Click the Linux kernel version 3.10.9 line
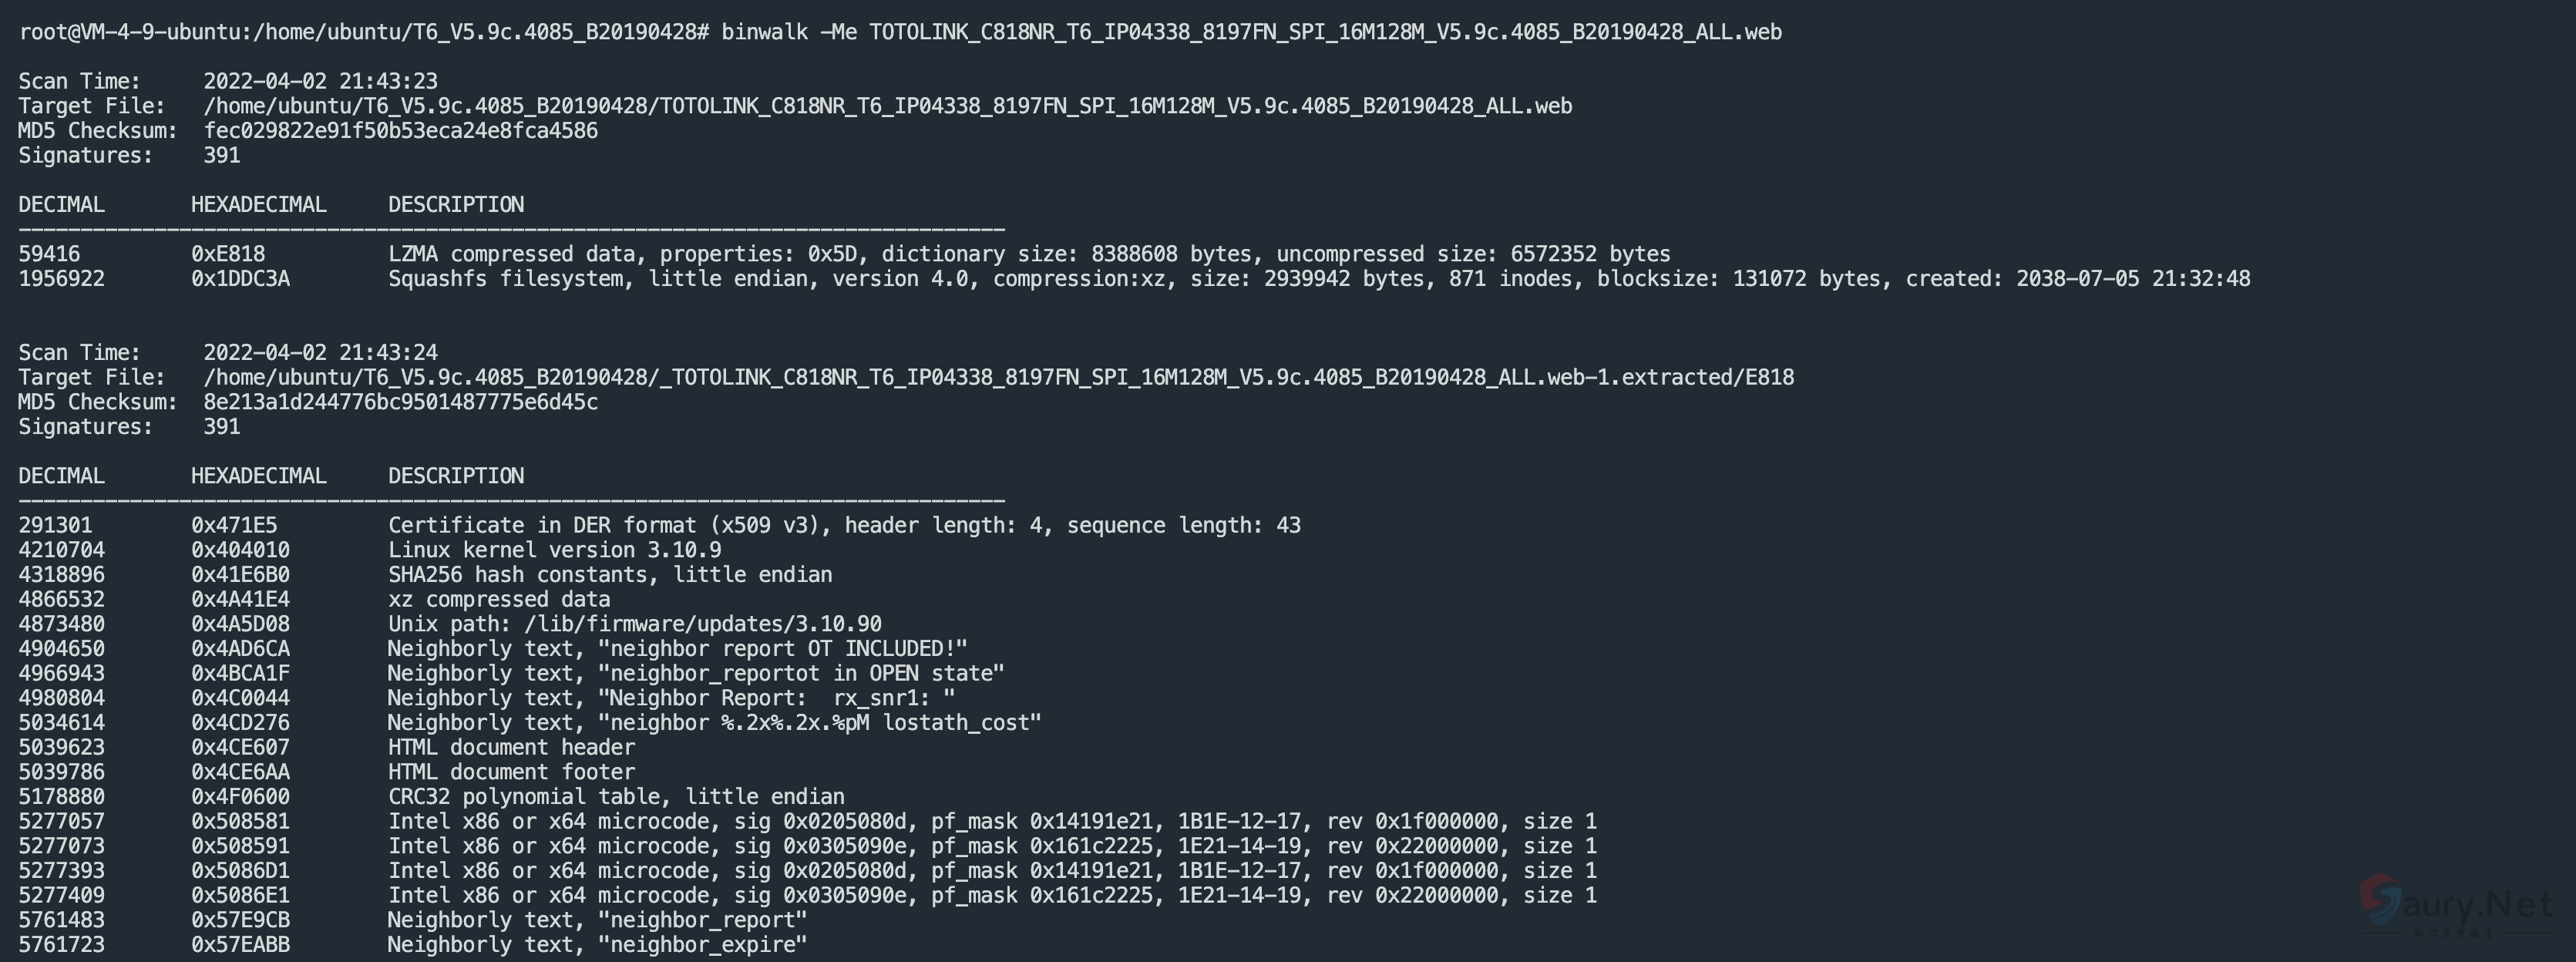 coord(554,550)
